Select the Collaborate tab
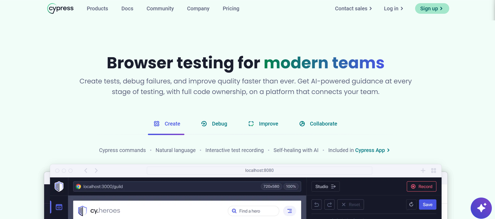This screenshot has width=495, height=219. tap(318, 124)
